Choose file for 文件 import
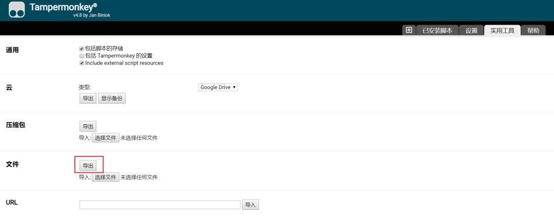The height and width of the screenshot is (219, 554). tap(106, 177)
